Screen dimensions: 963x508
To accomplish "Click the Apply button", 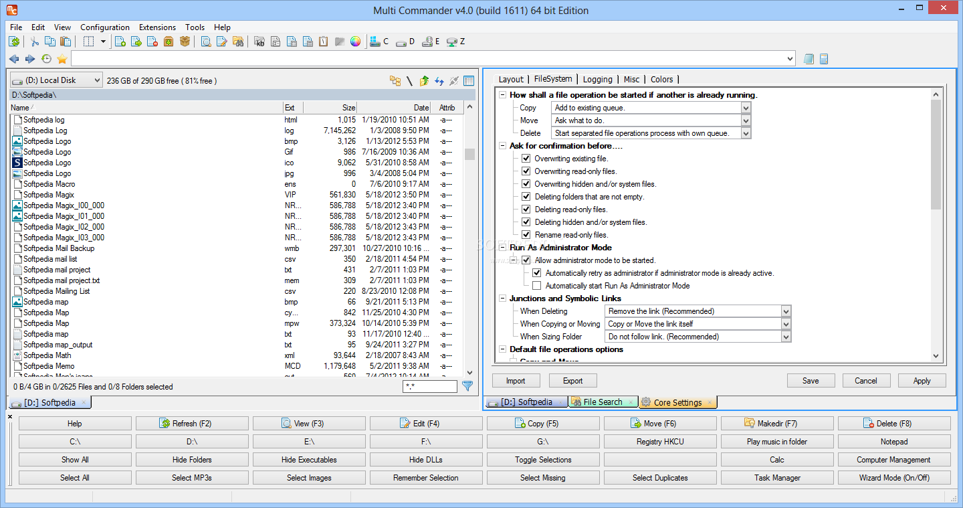I will pyautogui.click(x=922, y=381).
